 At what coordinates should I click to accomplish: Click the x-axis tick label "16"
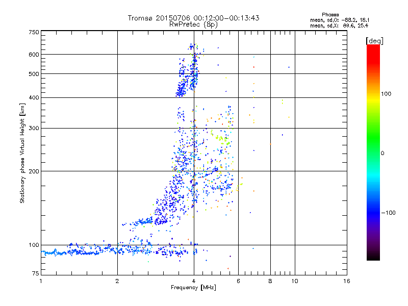(x=347, y=281)
